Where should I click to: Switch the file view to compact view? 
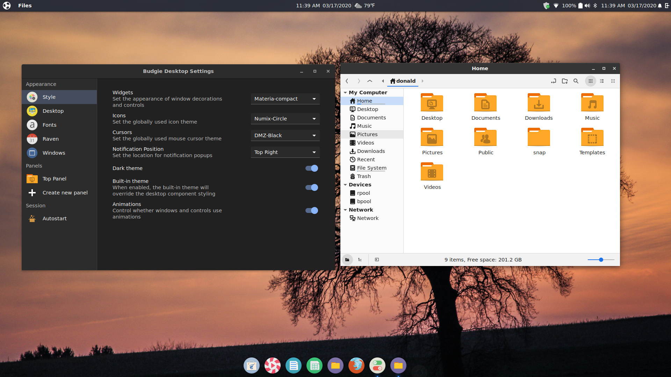pos(613,81)
